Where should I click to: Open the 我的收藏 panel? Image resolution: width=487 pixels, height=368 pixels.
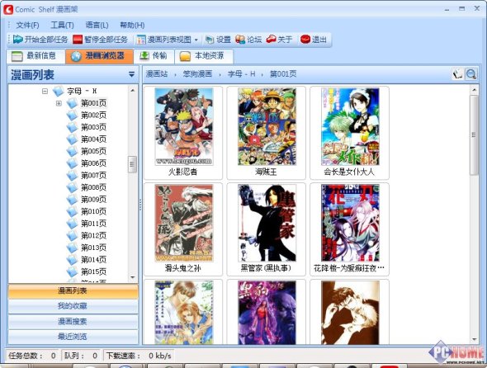73,306
